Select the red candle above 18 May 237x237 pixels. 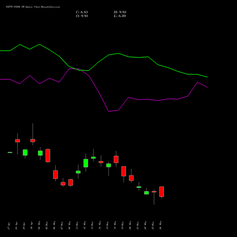(x=116, y=159)
